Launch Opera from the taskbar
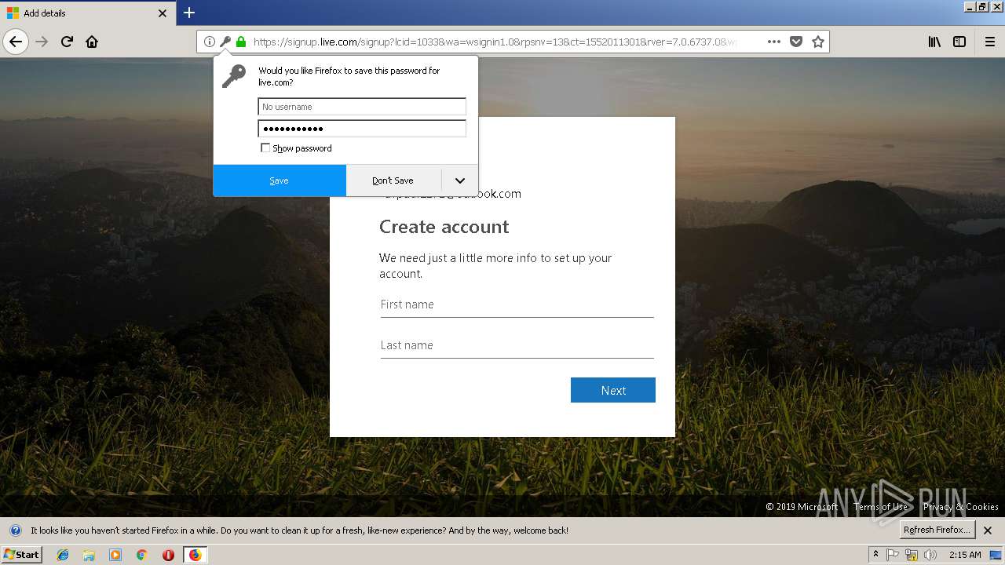The image size is (1005, 565). tap(168, 555)
